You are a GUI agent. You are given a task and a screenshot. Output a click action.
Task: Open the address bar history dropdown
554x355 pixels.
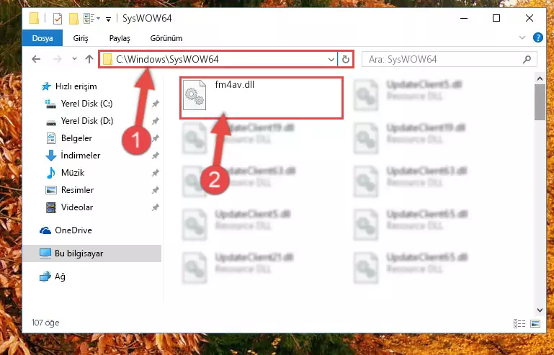331,59
